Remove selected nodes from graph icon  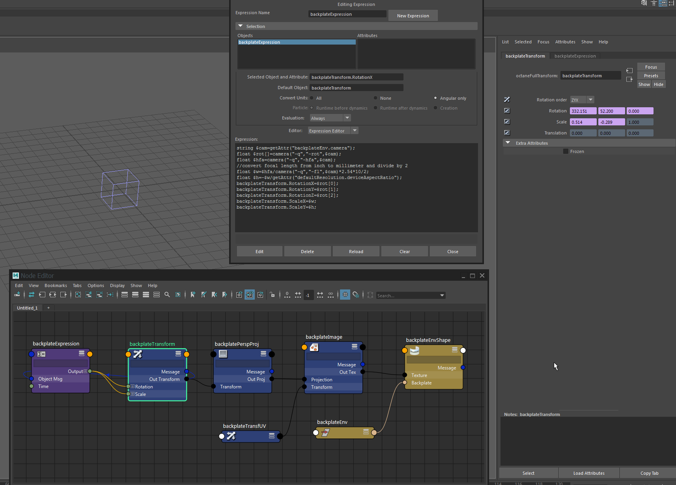click(99, 295)
